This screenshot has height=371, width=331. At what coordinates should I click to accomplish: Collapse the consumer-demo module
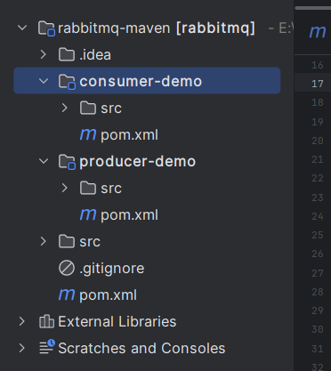[44, 81]
